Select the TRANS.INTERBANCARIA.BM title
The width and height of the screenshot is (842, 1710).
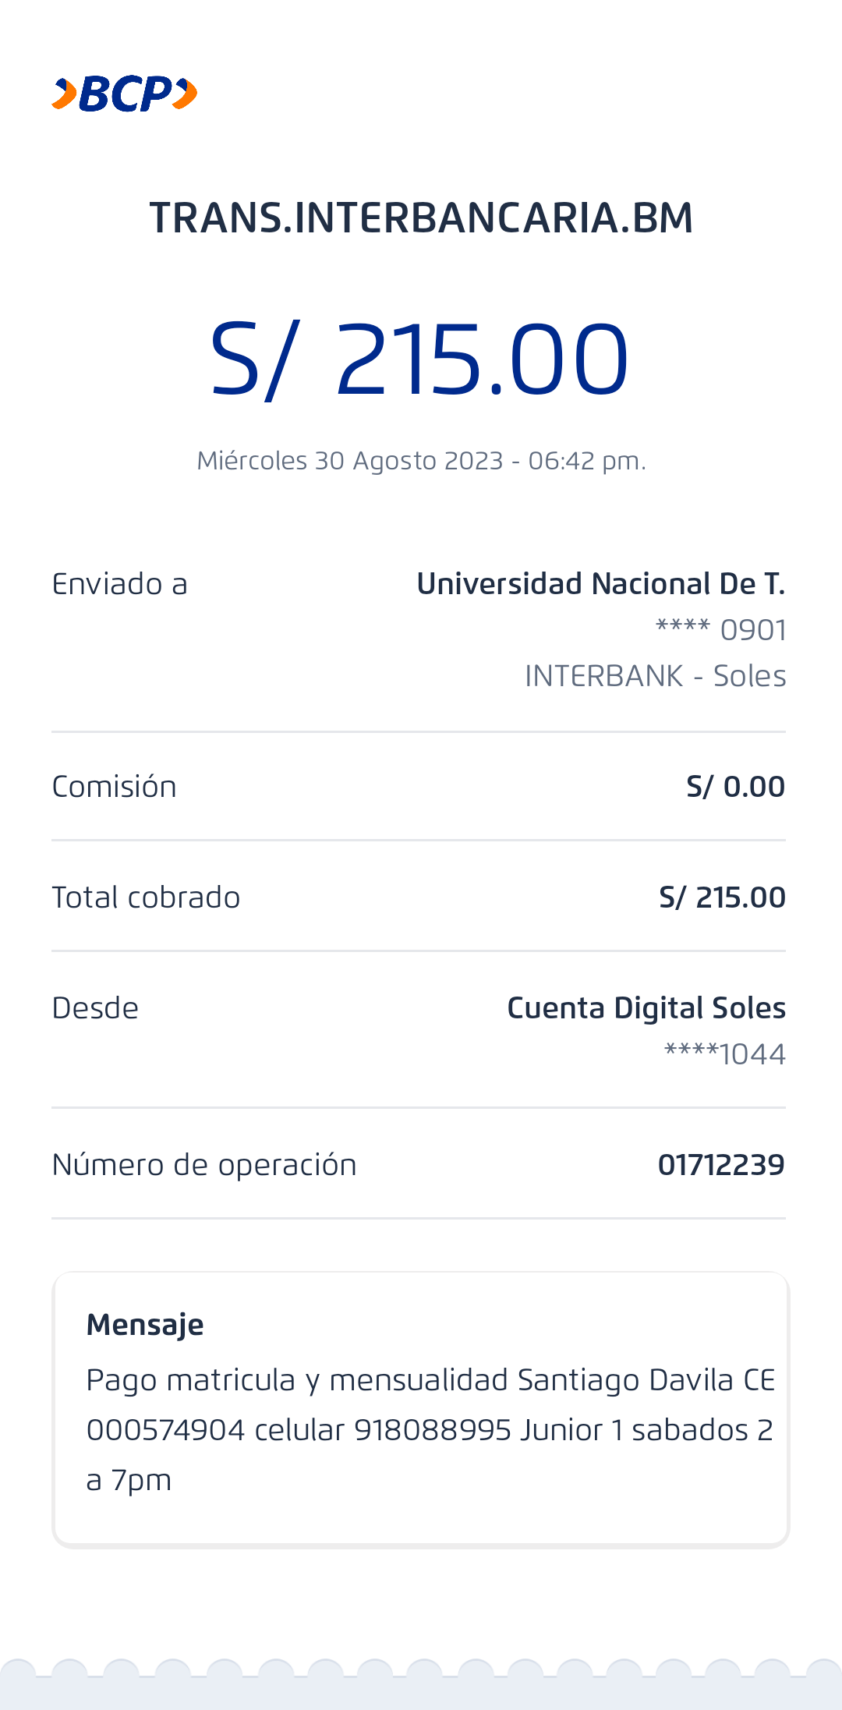(421, 218)
